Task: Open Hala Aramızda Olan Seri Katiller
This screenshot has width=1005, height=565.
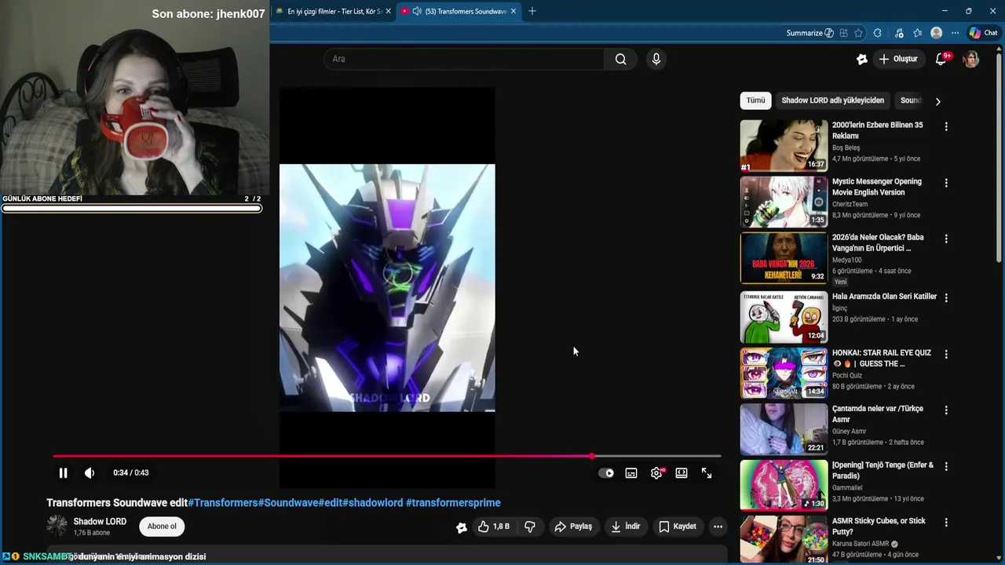Action: tap(884, 297)
